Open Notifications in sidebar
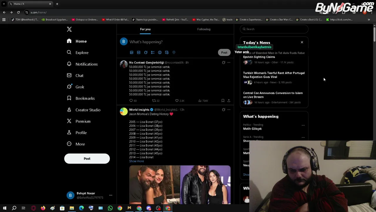The height and width of the screenshot is (212, 376). (x=82, y=64)
